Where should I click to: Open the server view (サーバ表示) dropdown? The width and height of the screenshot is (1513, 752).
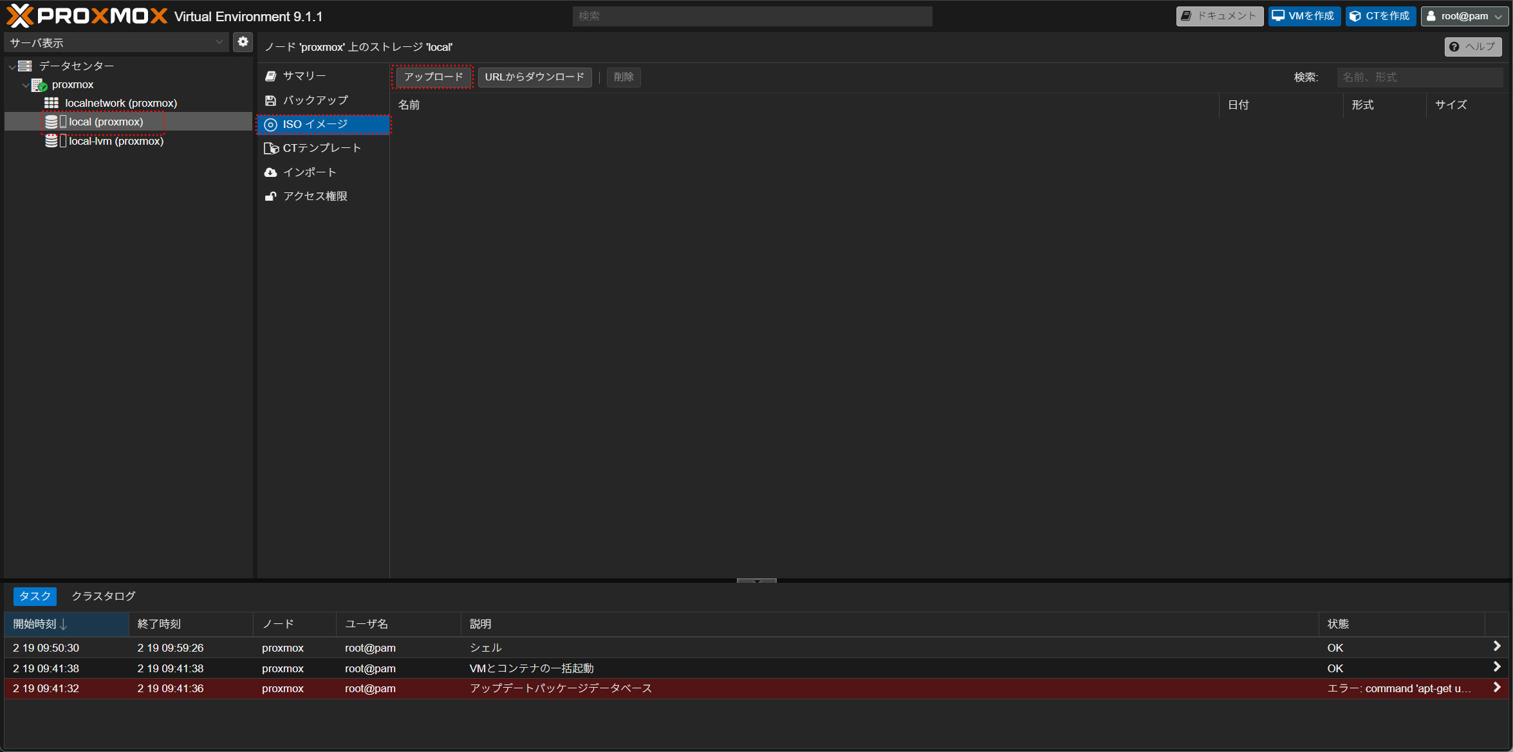116,42
